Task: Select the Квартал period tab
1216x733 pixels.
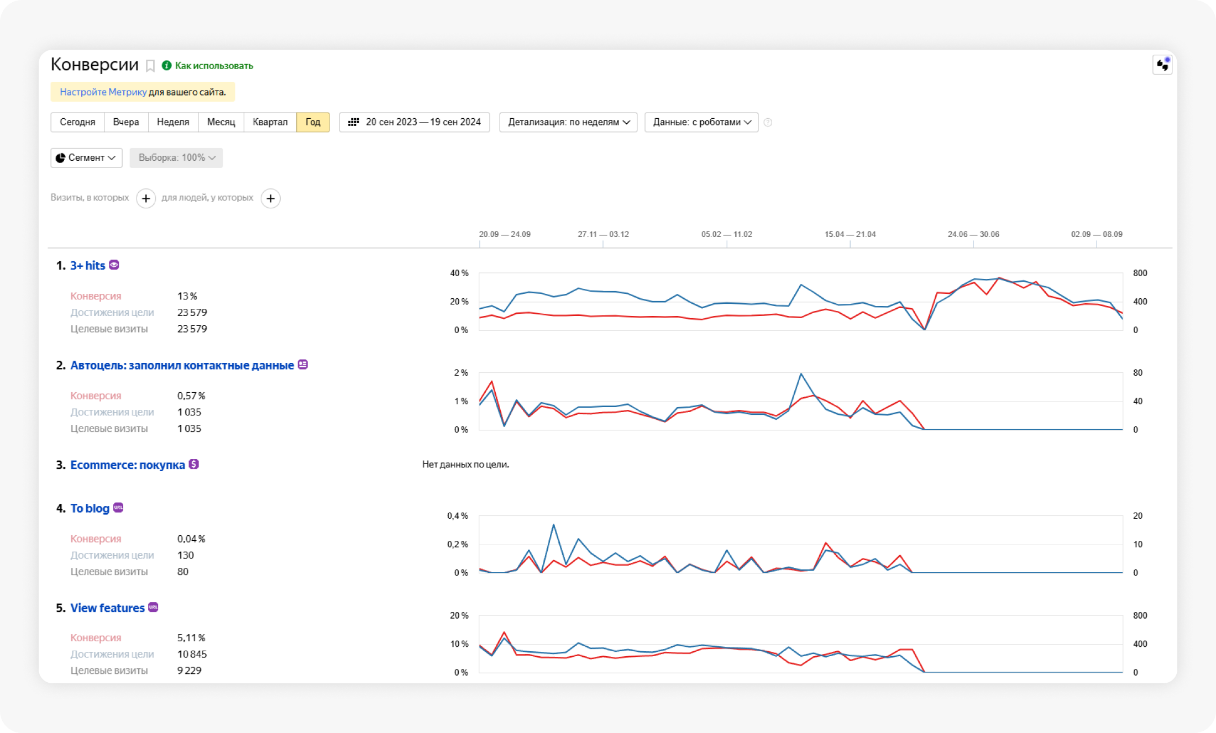Action: click(270, 122)
